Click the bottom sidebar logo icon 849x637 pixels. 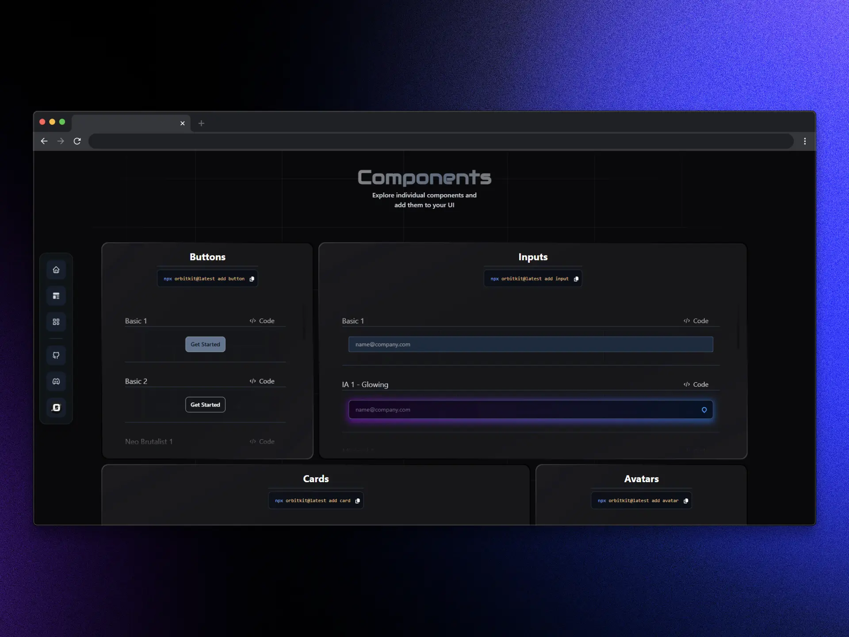[56, 407]
